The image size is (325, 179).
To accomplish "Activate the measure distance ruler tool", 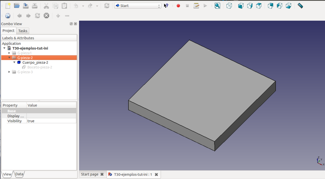I will (x=300, y=6).
